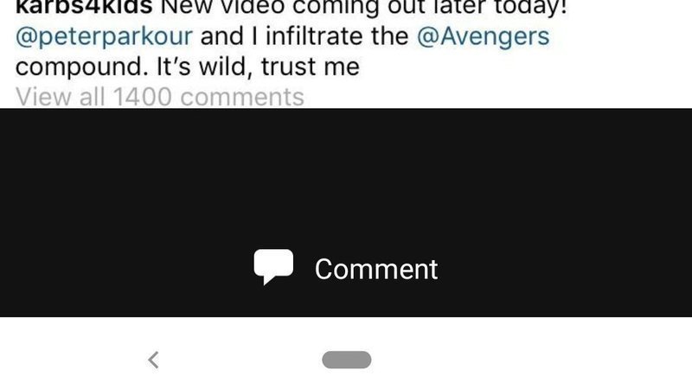
Task: Tap the caption line "compound. It's wild, trust me"
Action: tap(188, 67)
